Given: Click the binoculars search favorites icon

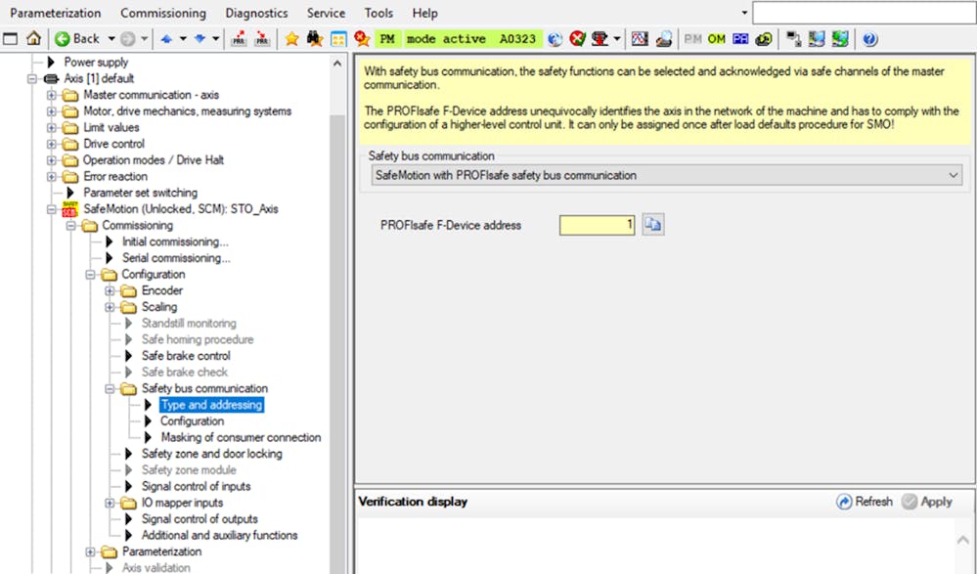Looking at the screenshot, I should [315, 39].
